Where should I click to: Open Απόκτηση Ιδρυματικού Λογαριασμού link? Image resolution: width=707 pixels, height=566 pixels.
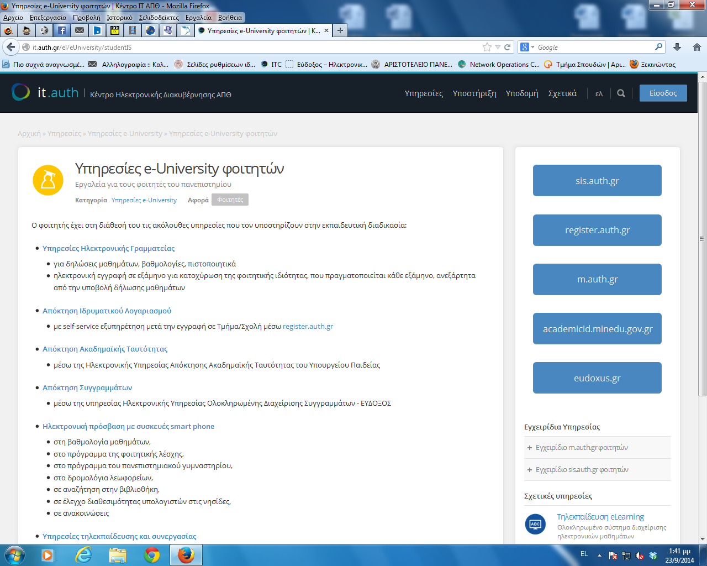[x=107, y=311]
